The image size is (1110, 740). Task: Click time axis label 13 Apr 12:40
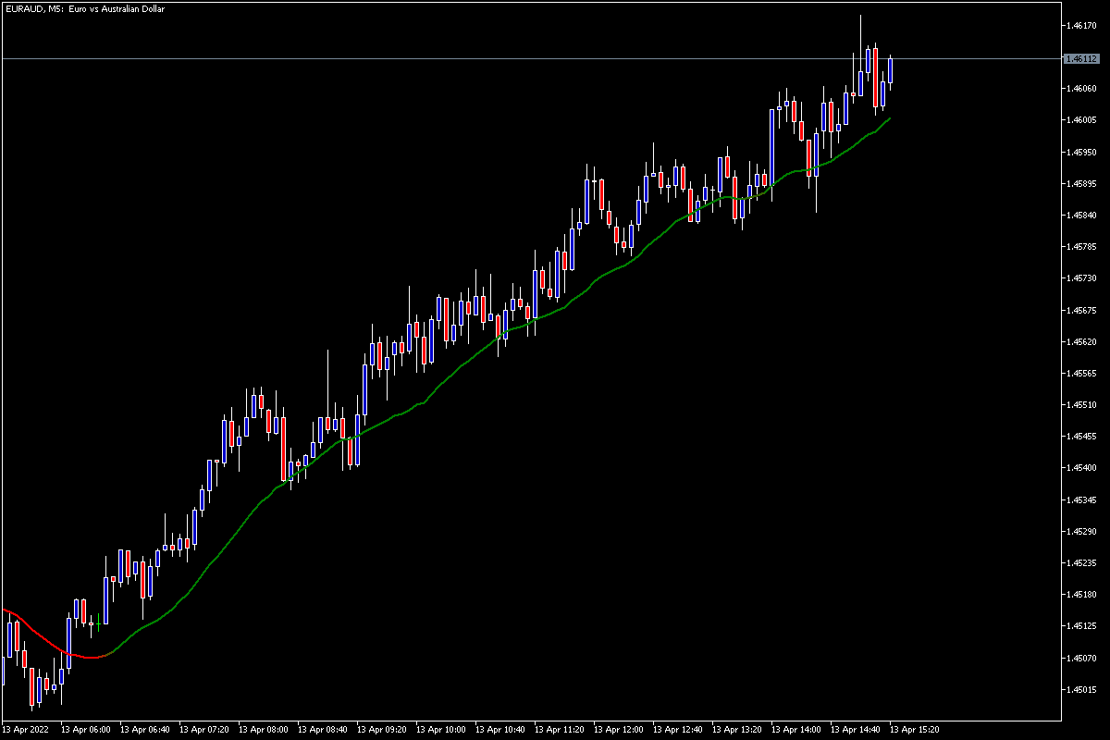(x=678, y=730)
